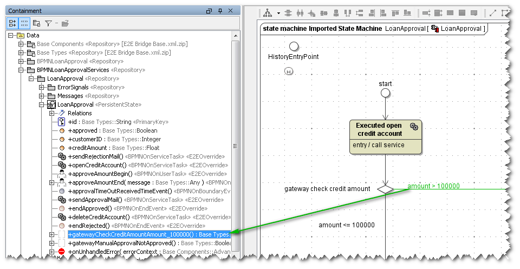The width and height of the screenshot is (520, 269).
Task: Click the quick diagram layout icon
Action: pos(267,13)
